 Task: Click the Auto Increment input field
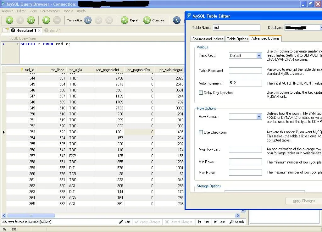point(245,83)
